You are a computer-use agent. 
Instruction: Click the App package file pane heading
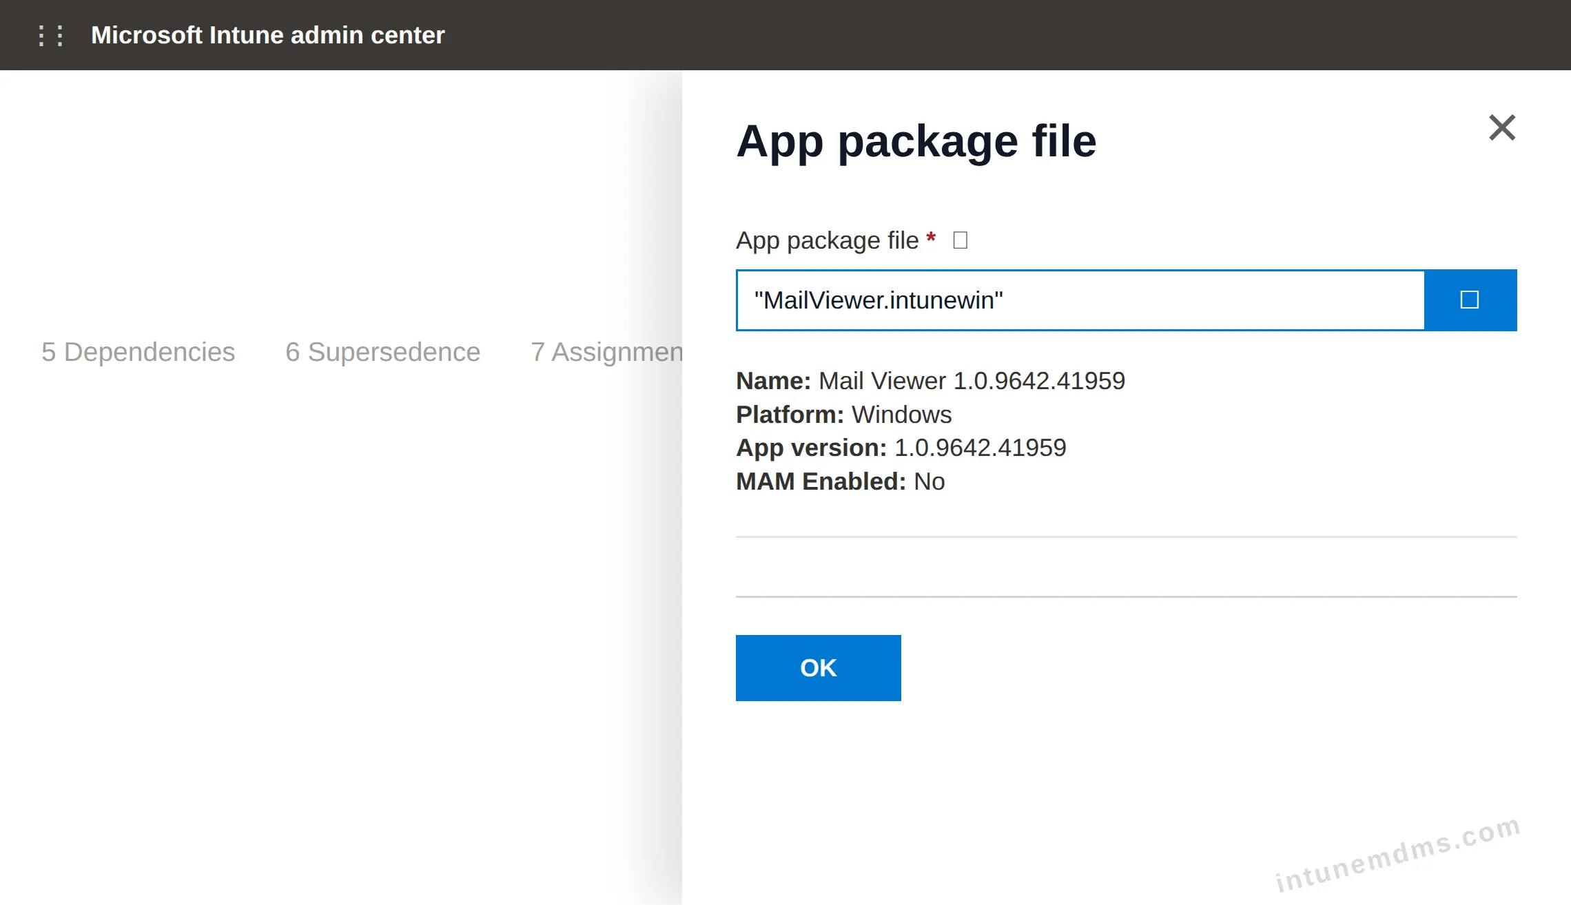pos(916,141)
